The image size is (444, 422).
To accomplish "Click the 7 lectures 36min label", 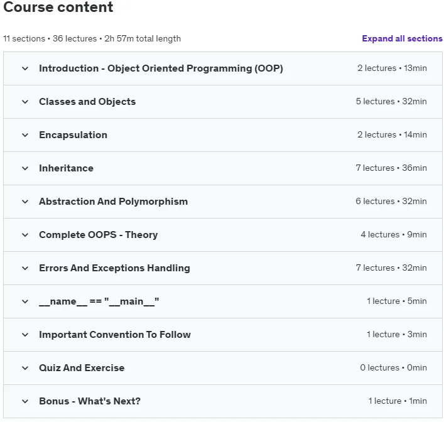I will pos(391,168).
